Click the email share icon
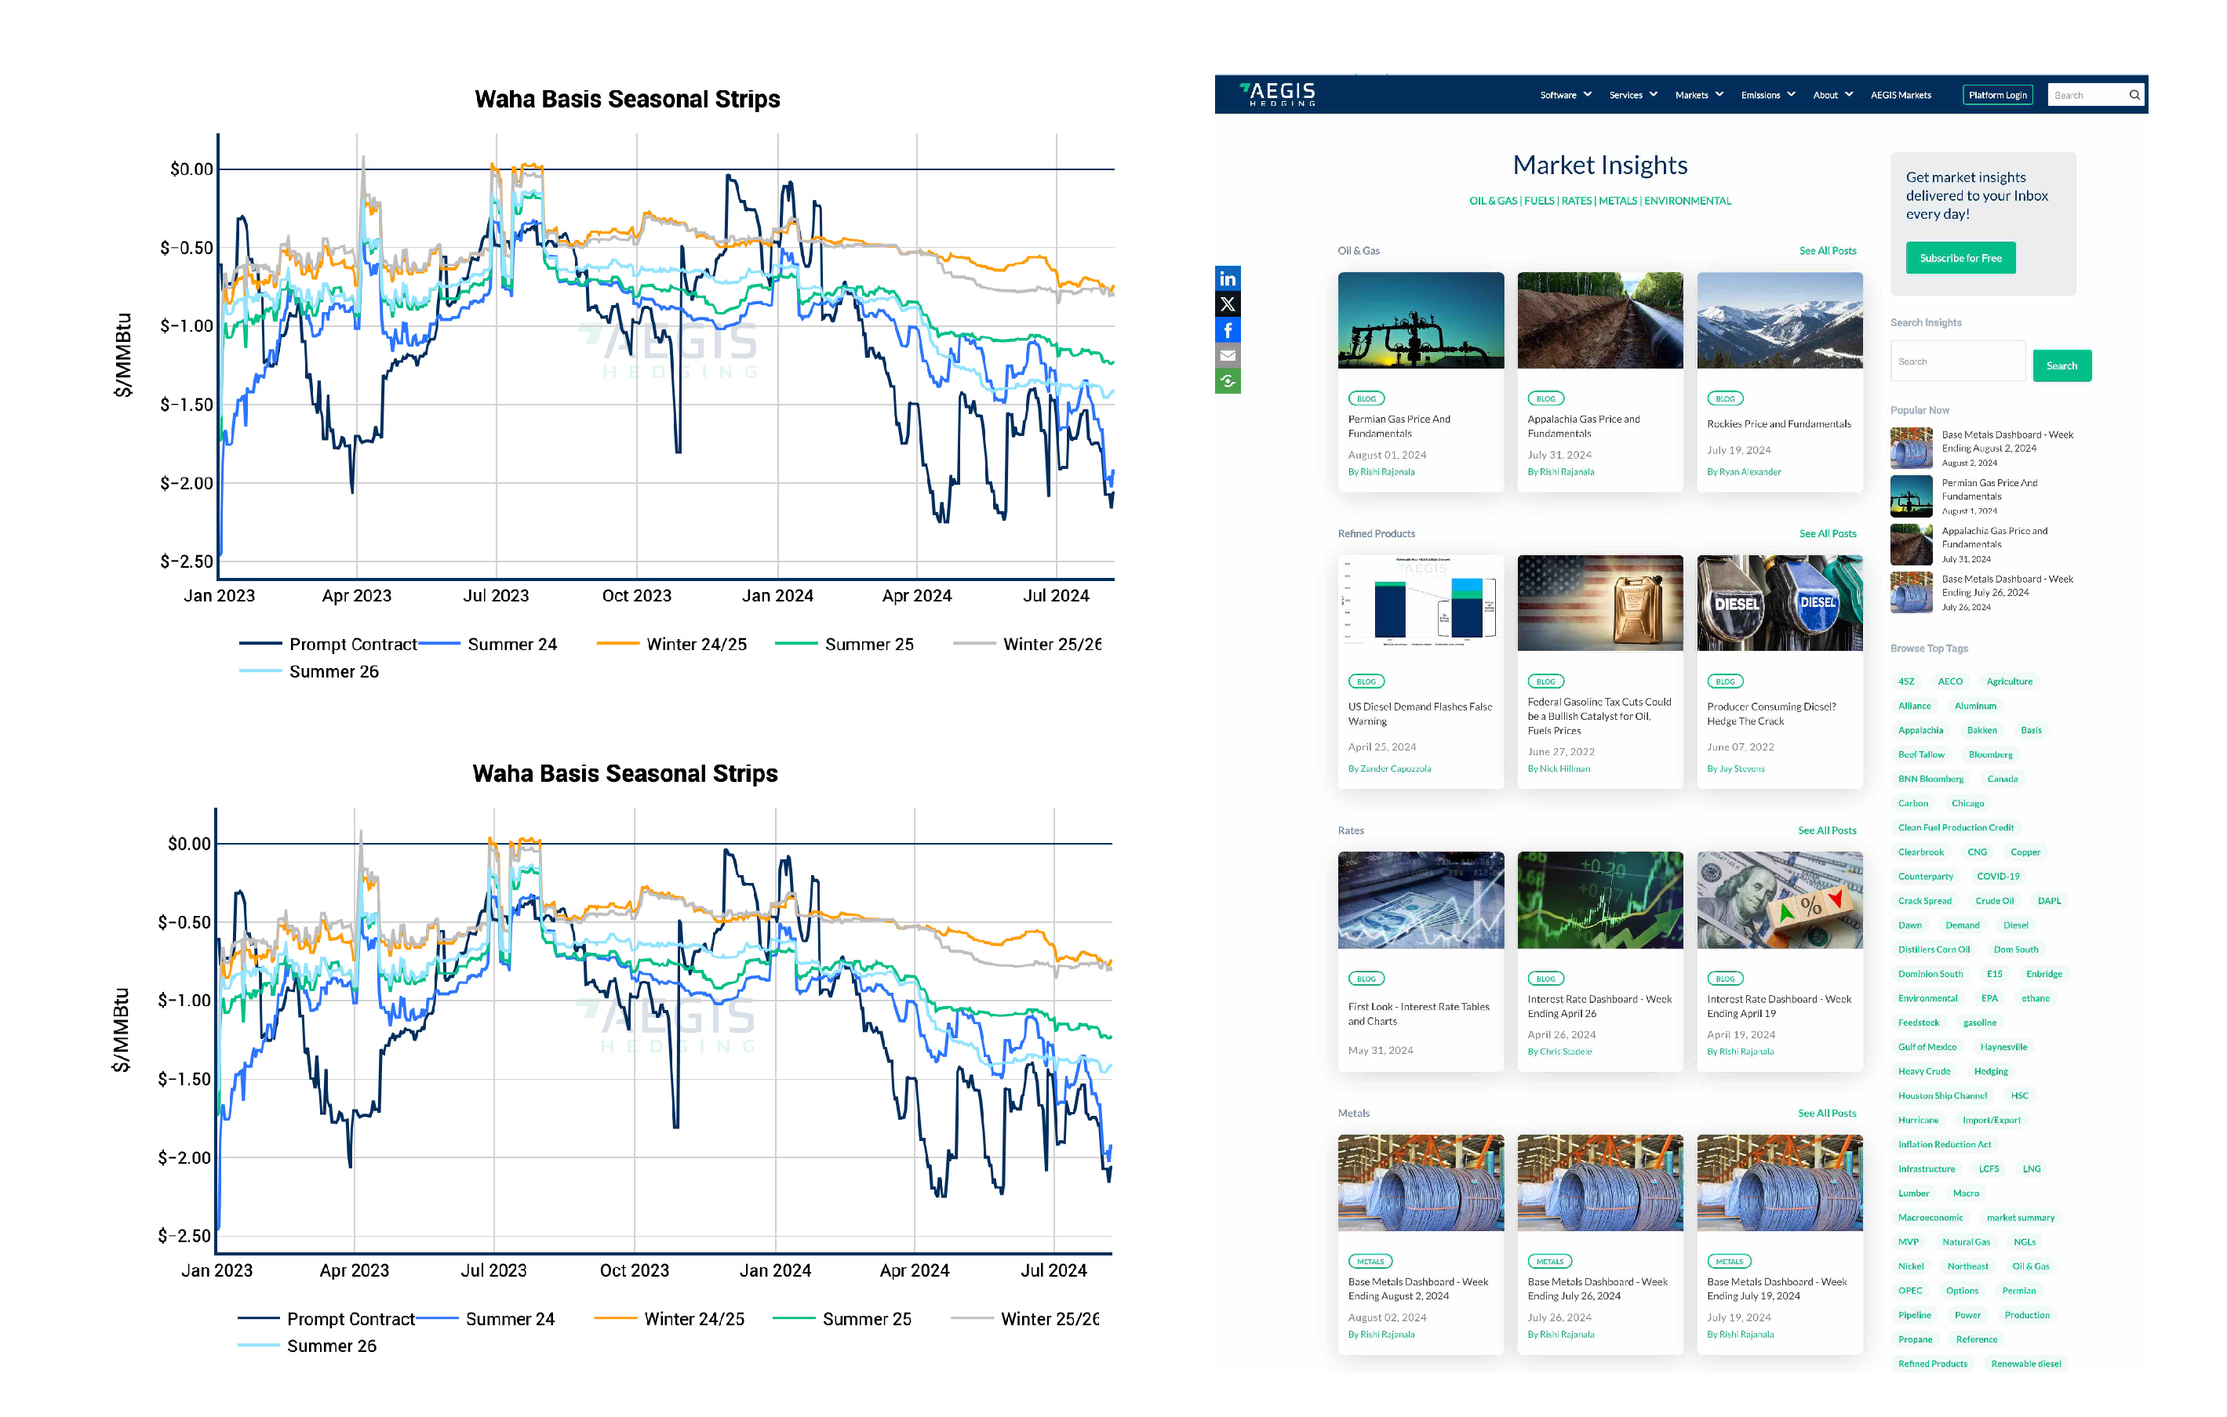This screenshot has width=2227, height=1417. click(1228, 356)
